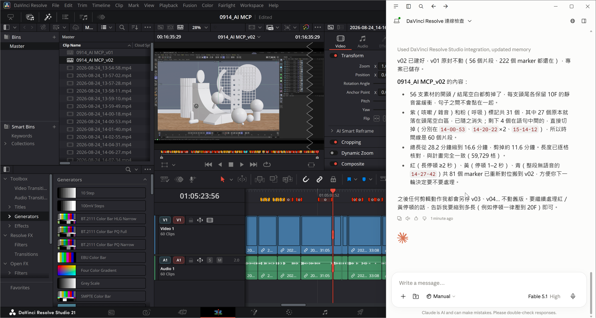The image size is (596, 318).
Task: Toggle timeline snapping magnet icon
Action: click(x=306, y=179)
